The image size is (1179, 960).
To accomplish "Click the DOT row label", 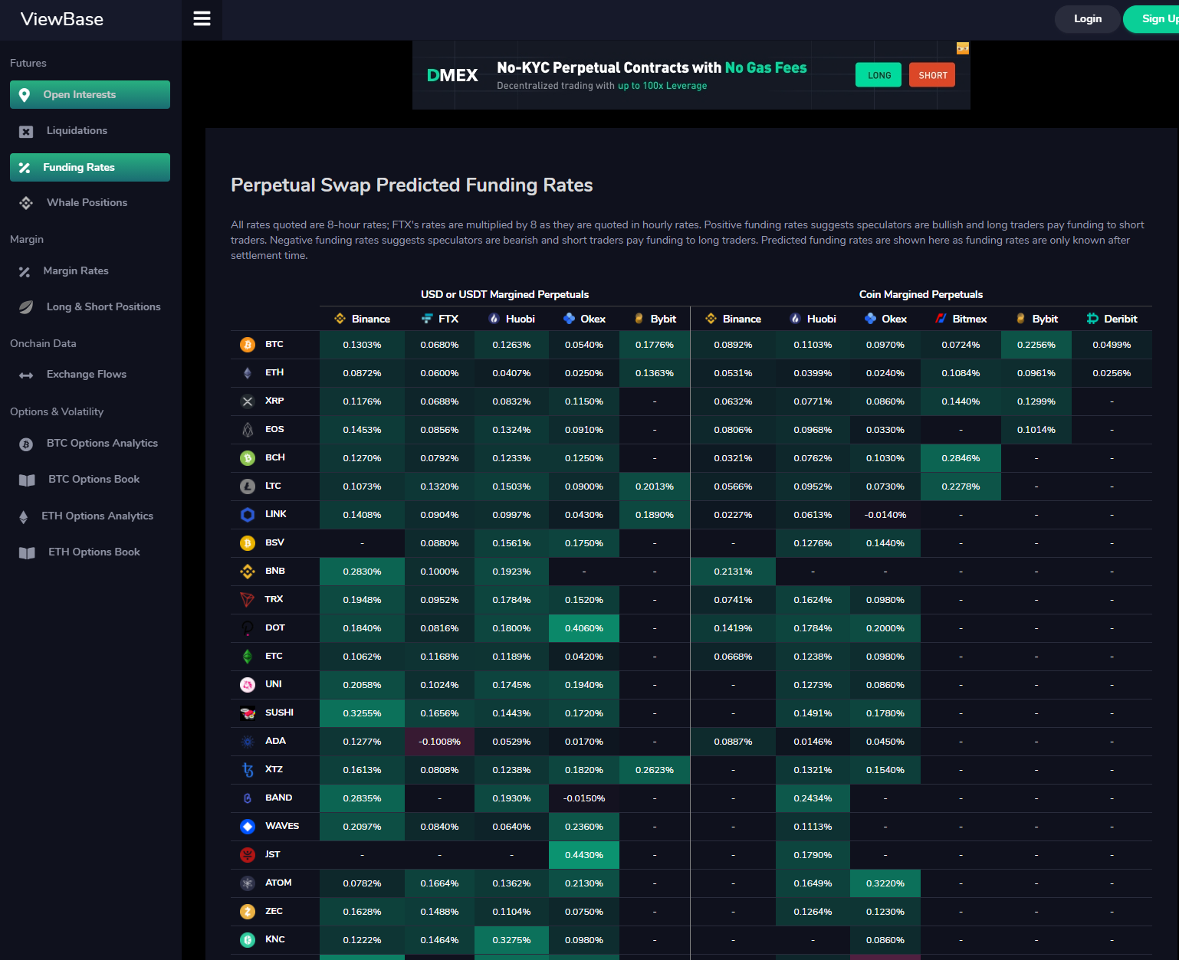I will click(x=275, y=627).
